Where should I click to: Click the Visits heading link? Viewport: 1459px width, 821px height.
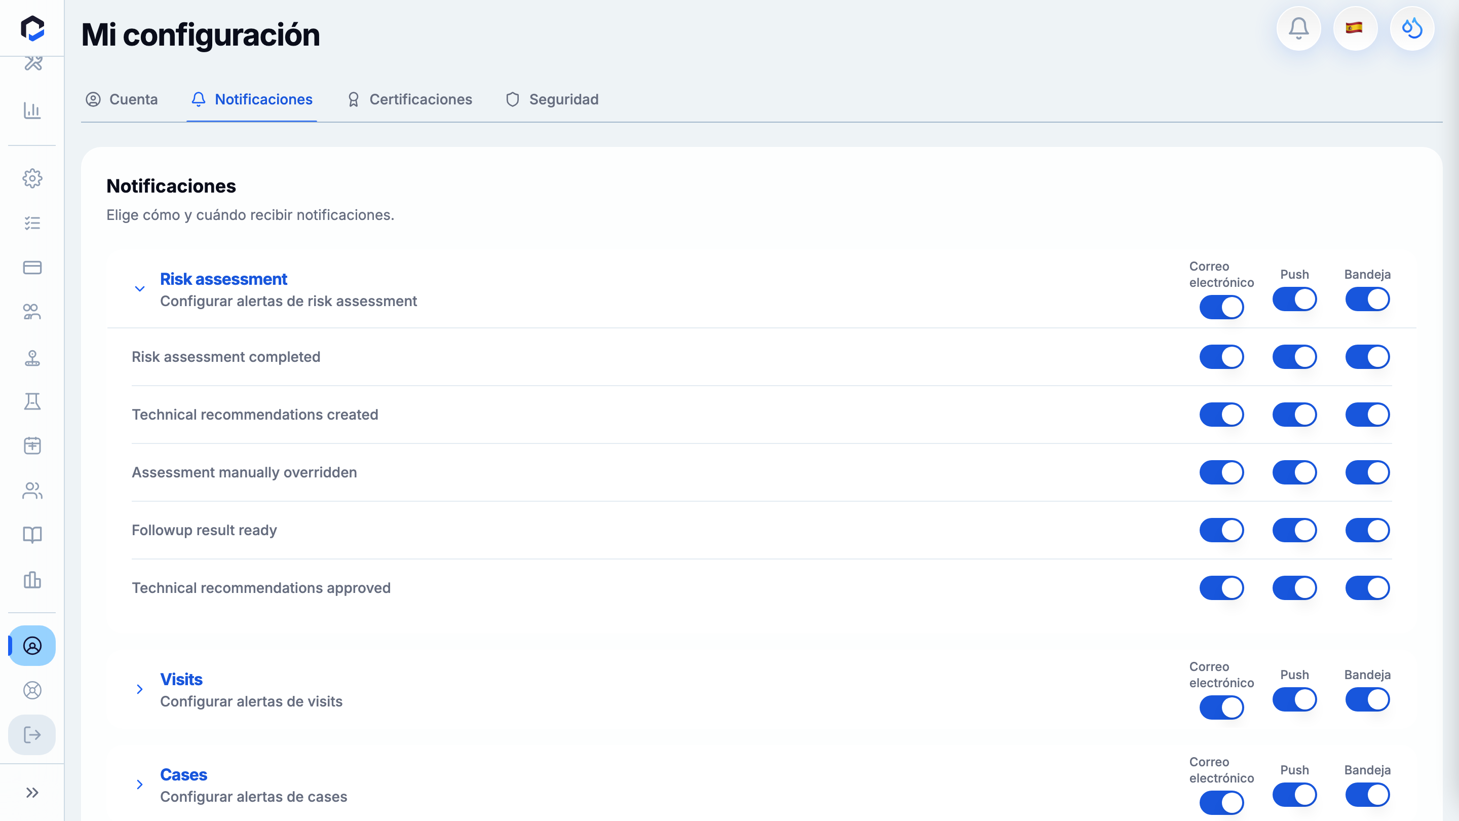181,679
